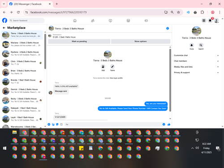Viewport: 224px width, 168px height.
Task: Search in conversation via magnifier icon
Action: (x=201, y=45)
